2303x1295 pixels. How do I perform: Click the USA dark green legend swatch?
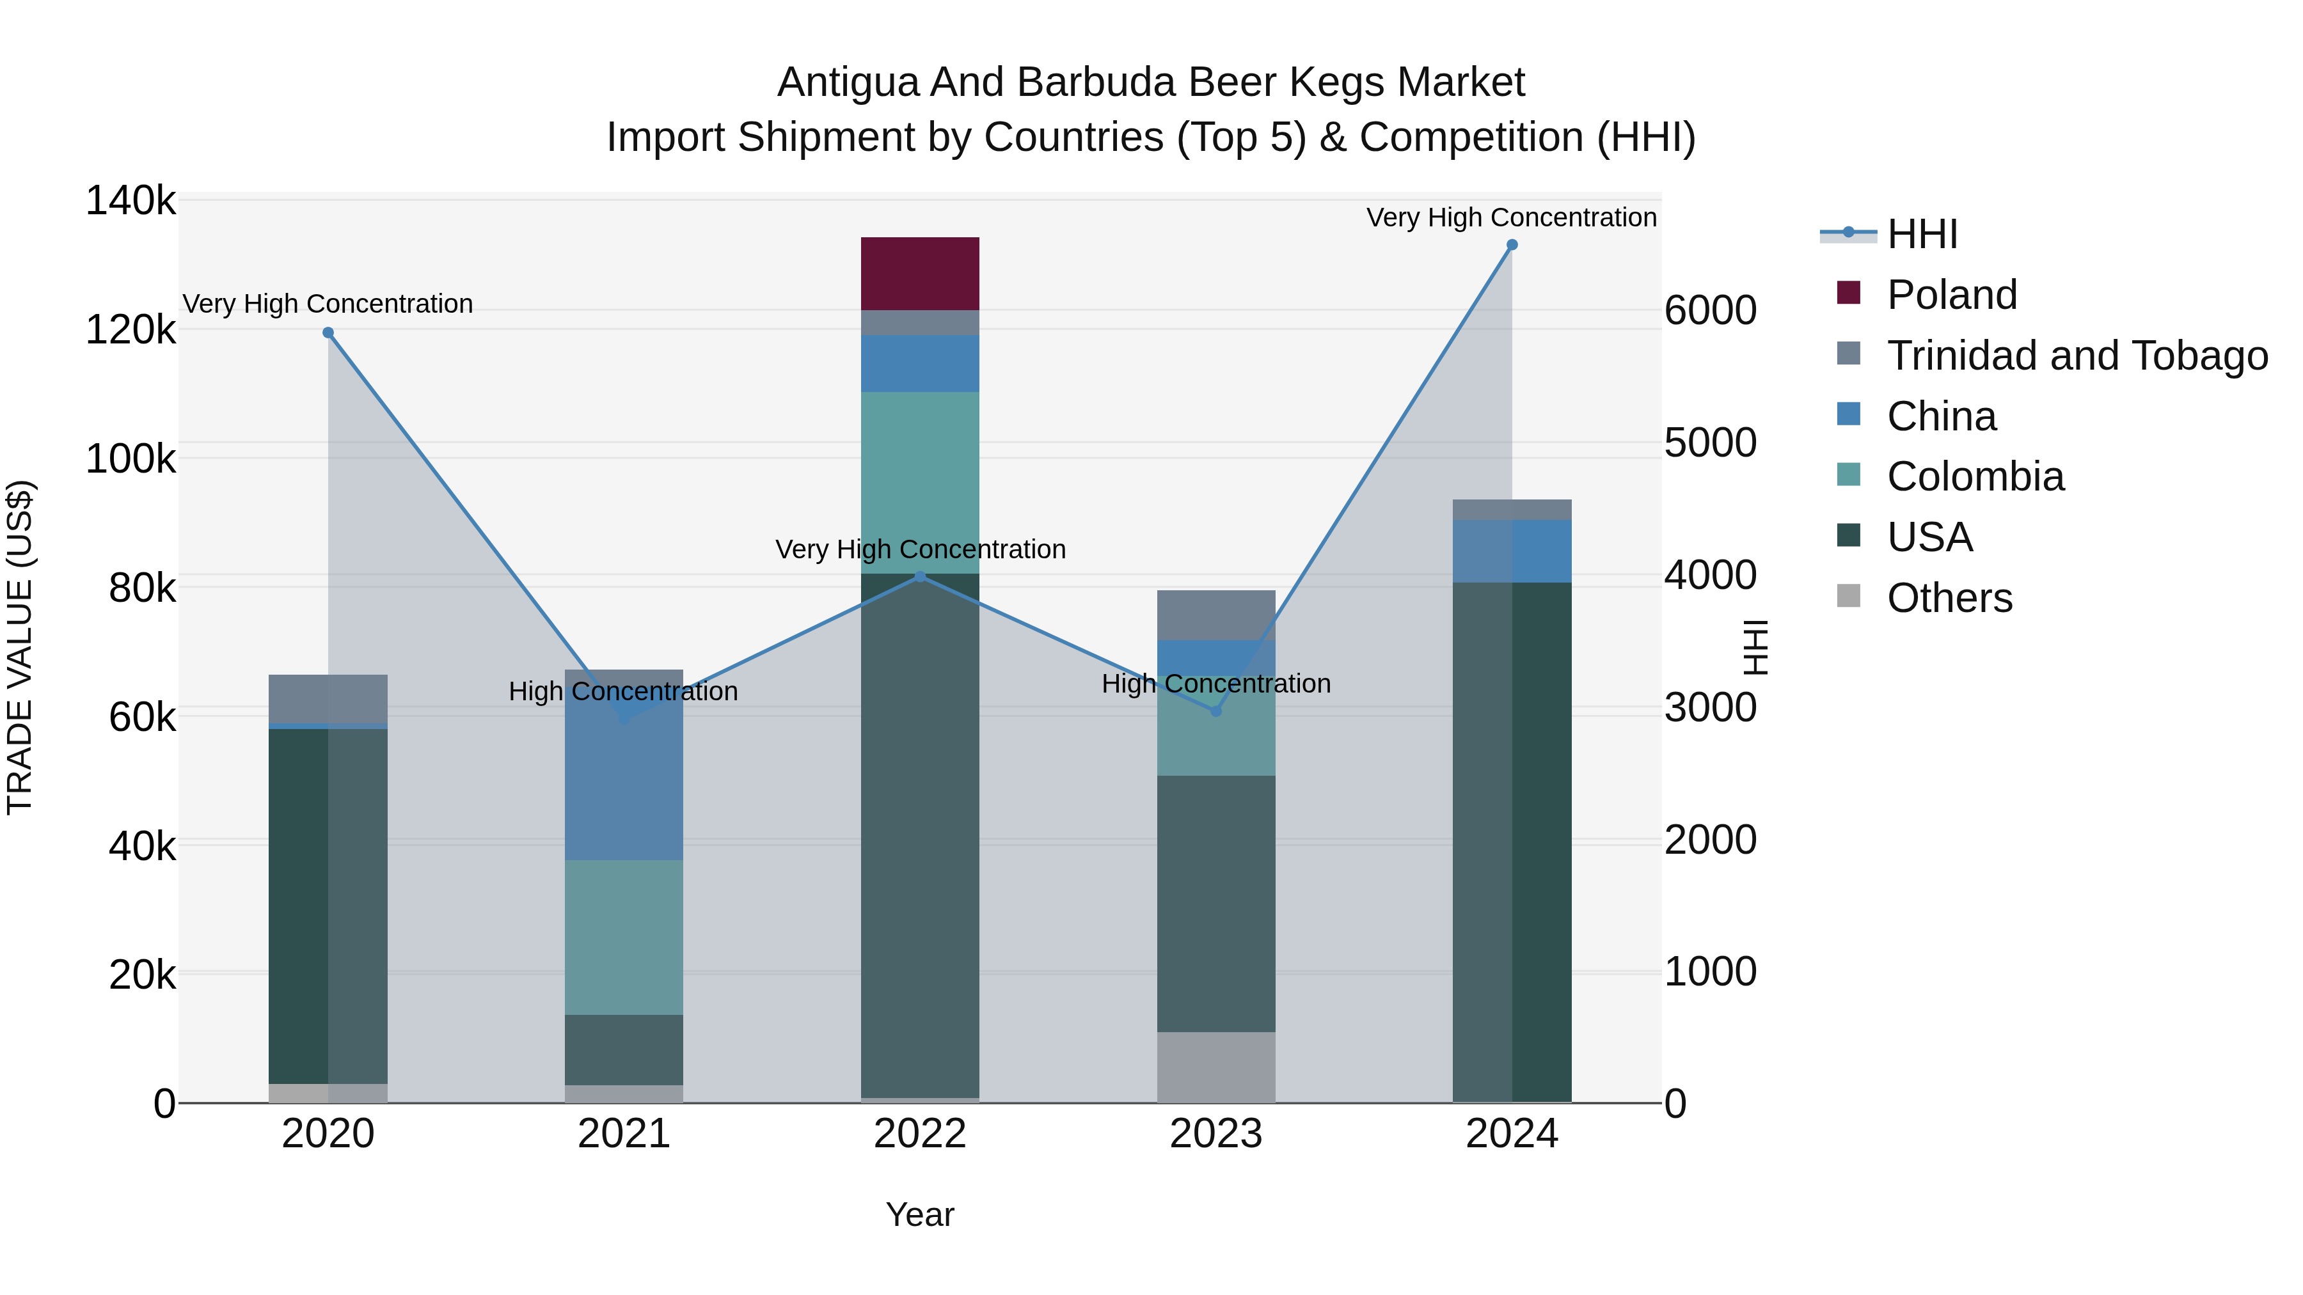pos(1848,535)
